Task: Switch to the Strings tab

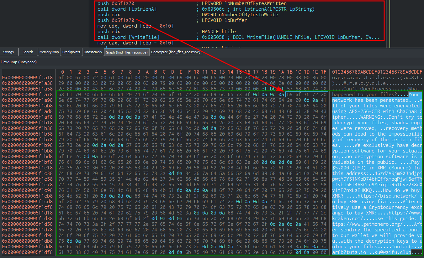Action: (8, 52)
